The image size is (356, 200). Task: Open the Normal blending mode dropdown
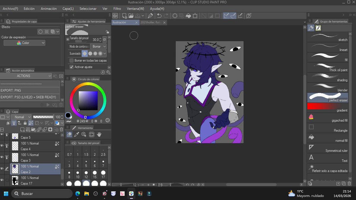(21, 117)
